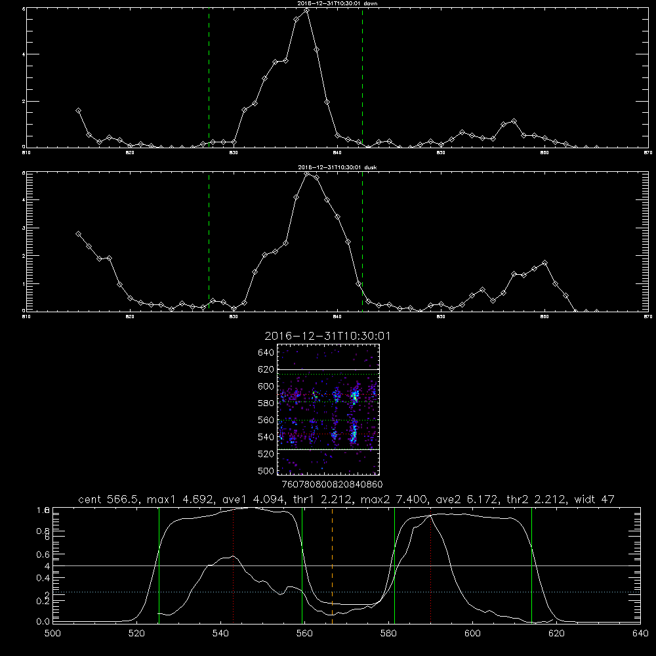Click the x-axis label 620 on bottom plot
Image resolution: width=656 pixels, height=656 pixels.
[x=556, y=634]
